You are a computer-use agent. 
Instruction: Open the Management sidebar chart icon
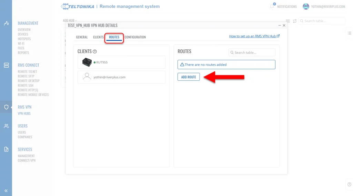[x=6, y=23]
